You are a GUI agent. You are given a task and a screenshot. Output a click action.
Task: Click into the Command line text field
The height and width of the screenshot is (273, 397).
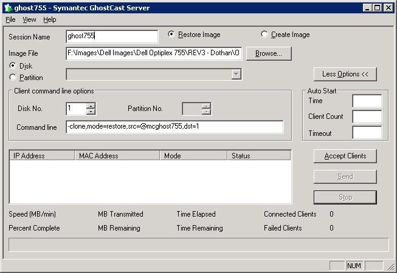tap(174, 127)
